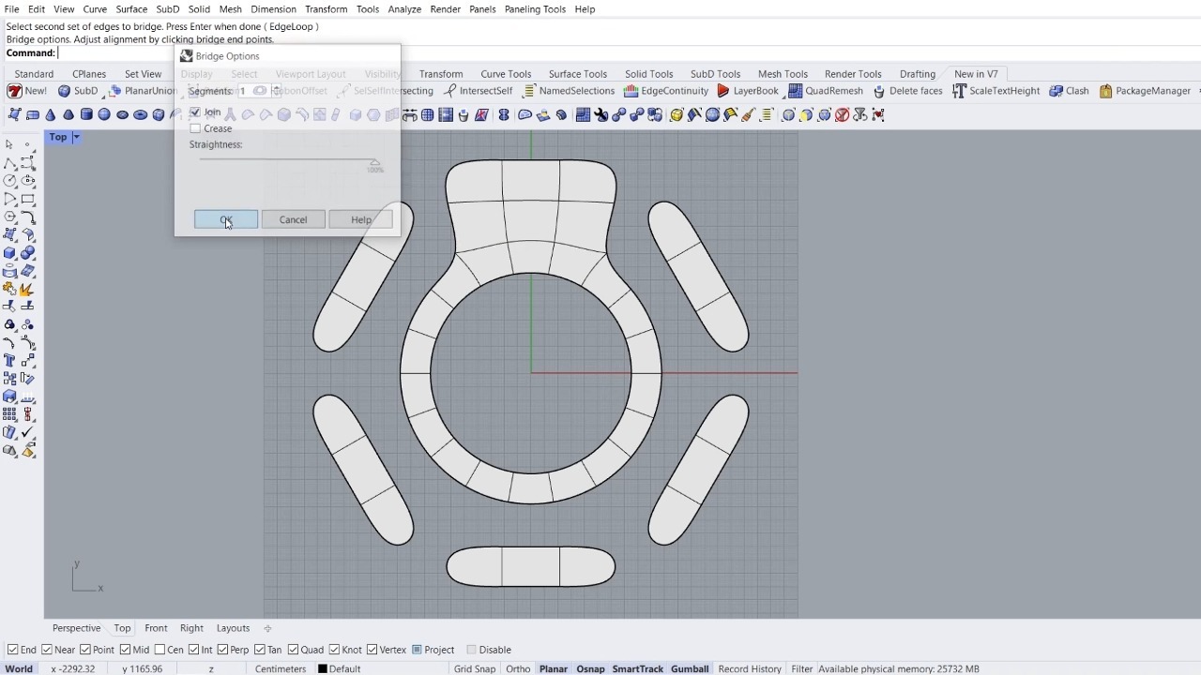Toggle Gumball in status bar
Viewport: 1201px width, 675px height.
click(x=690, y=668)
